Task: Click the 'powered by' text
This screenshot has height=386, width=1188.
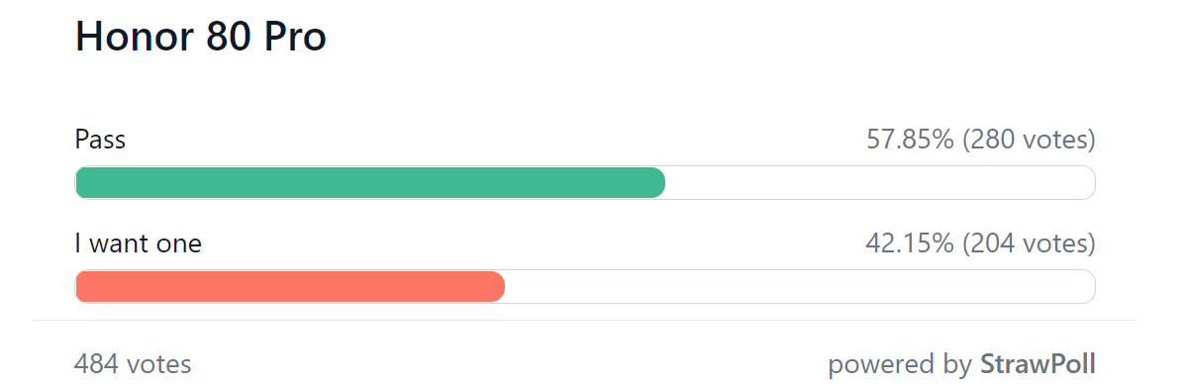Action: click(900, 364)
